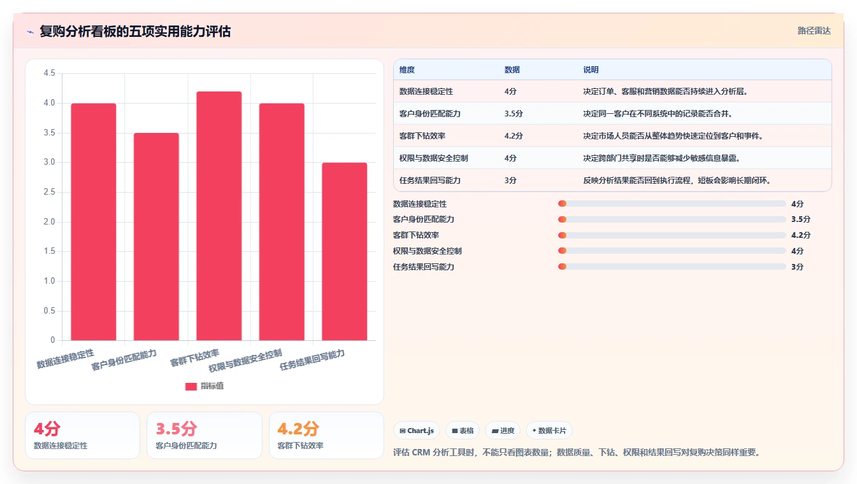Click the 权限与数据安全控制 chart bar

click(x=282, y=221)
